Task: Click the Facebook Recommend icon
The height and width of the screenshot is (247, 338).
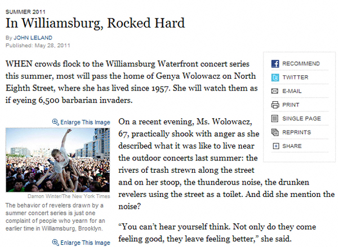Action: 275,64
